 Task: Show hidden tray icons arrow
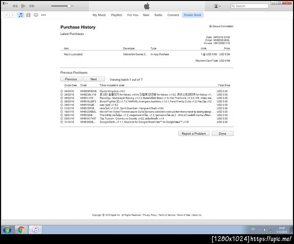(260, 230)
